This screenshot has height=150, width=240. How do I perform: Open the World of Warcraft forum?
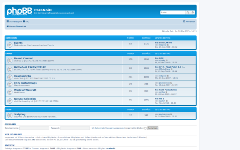[x=25, y=90]
